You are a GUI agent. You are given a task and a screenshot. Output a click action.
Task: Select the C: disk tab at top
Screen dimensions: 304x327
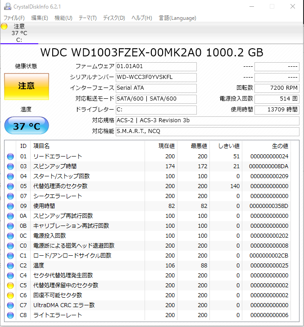19,33
